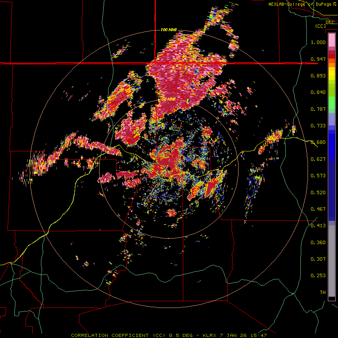
Task: Click the Correlation Coefficient KLRX caption at bottom
Action: (169, 335)
